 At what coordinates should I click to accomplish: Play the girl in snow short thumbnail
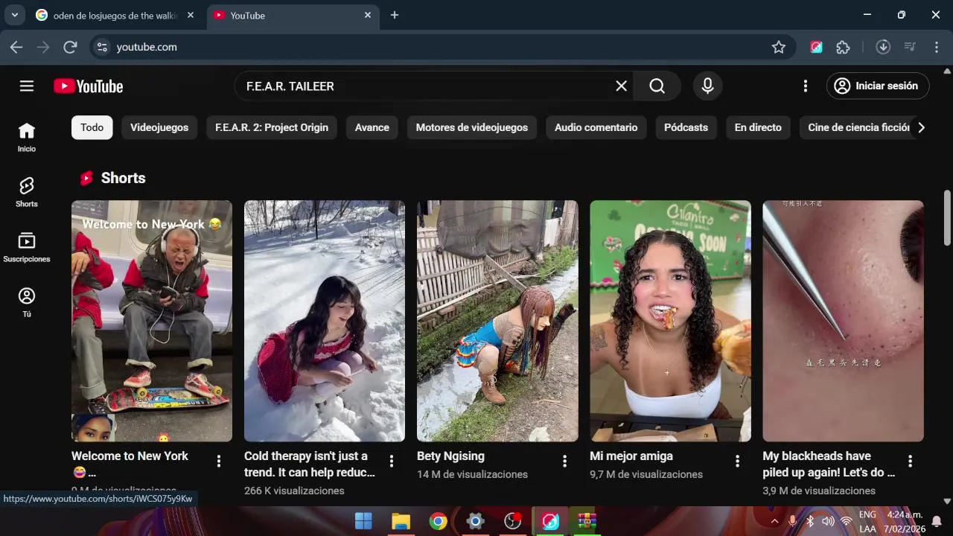[x=325, y=321]
